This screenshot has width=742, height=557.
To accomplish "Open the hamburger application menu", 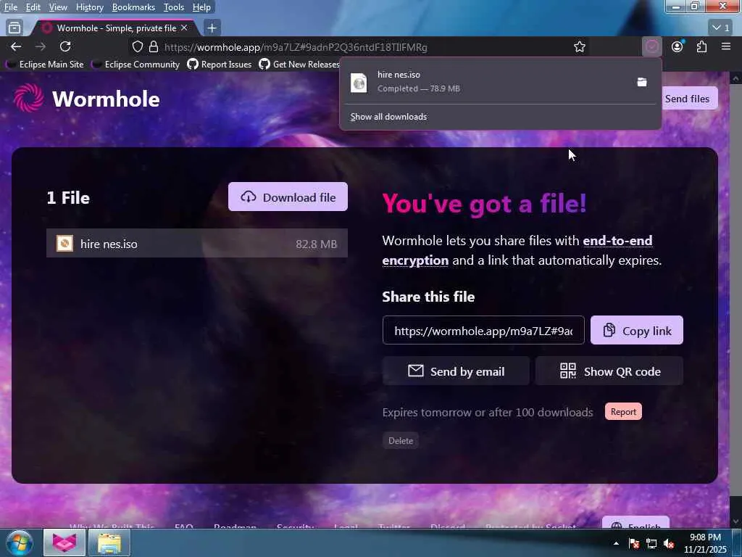I will 726,46.
